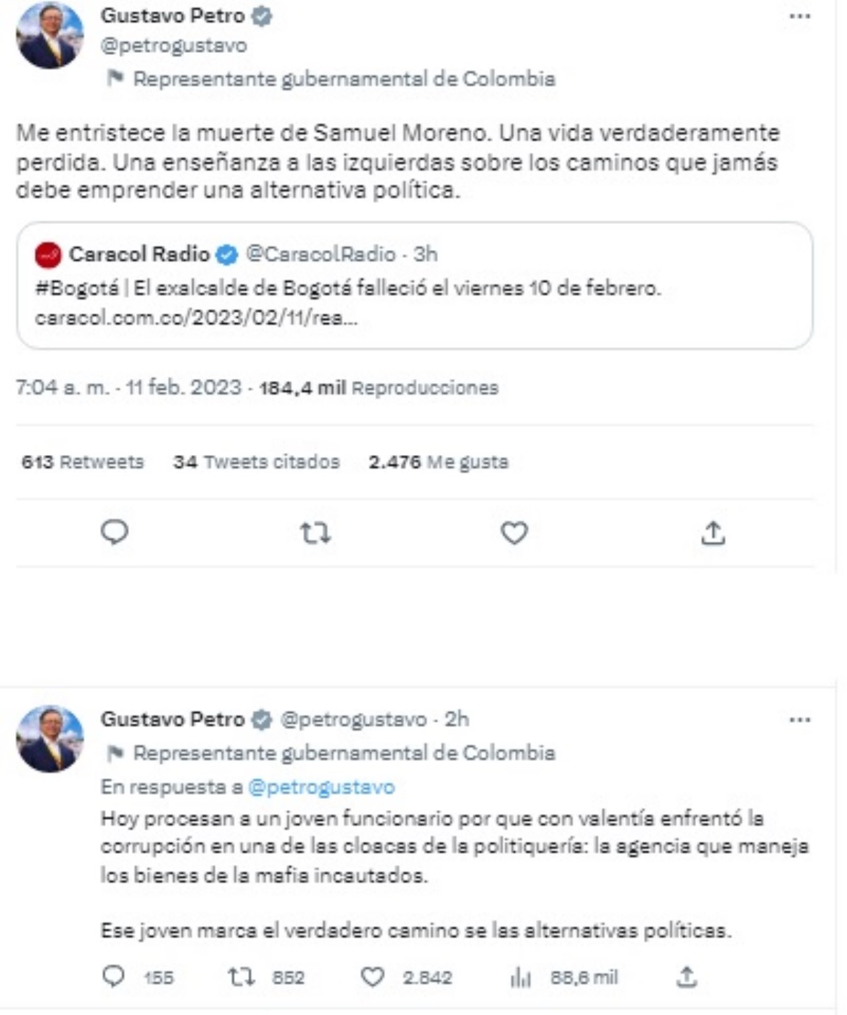Like the reply tweet with 2.842 likes
847x1015 pixels.
click(x=373, y=977)
